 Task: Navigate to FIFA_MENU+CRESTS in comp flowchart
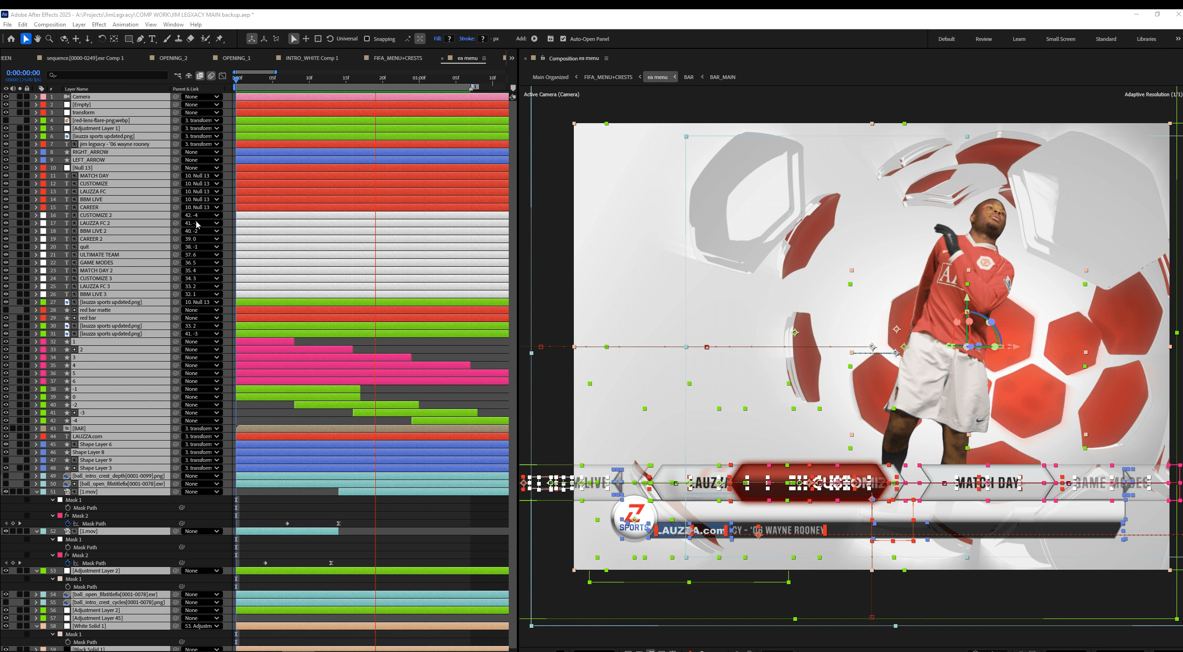coord(608,77)
